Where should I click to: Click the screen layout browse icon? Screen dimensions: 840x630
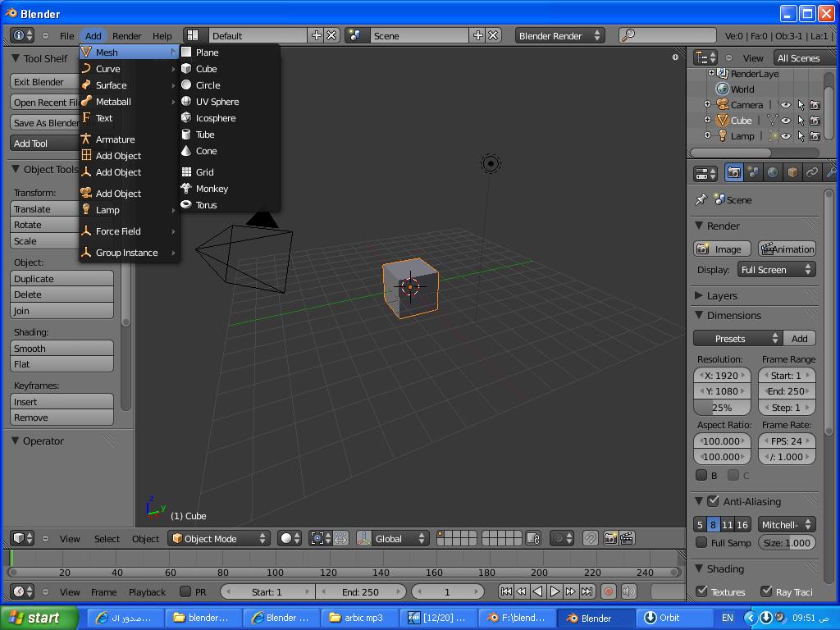click(x=193, y=35)
